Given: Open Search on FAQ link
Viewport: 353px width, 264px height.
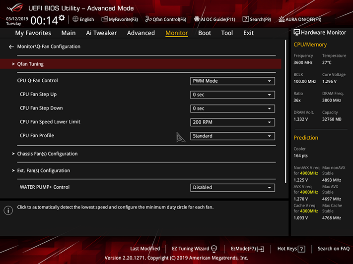Looking at the screenshot, I should pyautogui.click(x=334, y=249).
